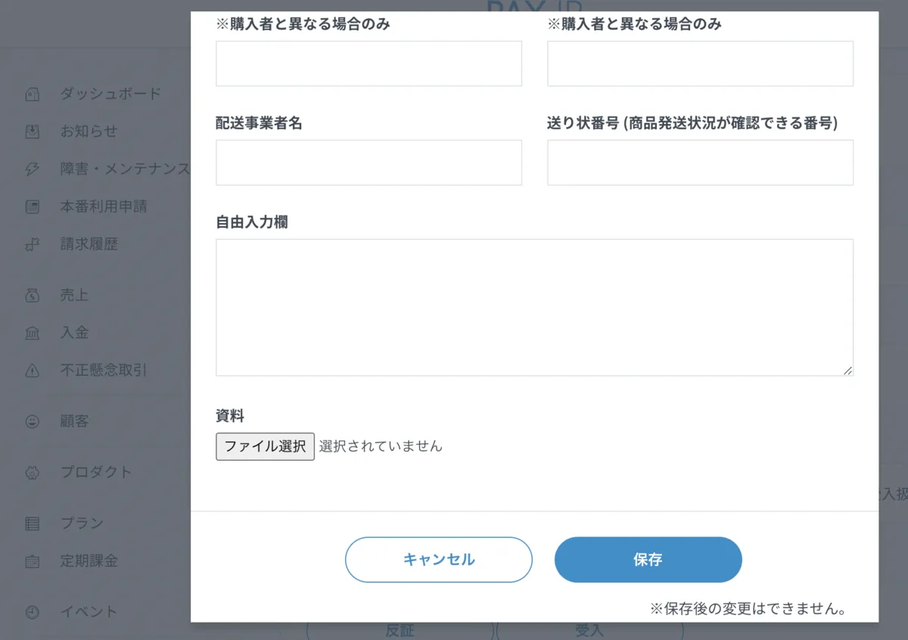Click the 保存 button

(648, 560)
